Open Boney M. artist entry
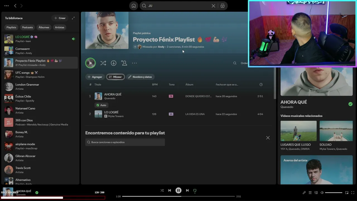 [x=40, y=134]
